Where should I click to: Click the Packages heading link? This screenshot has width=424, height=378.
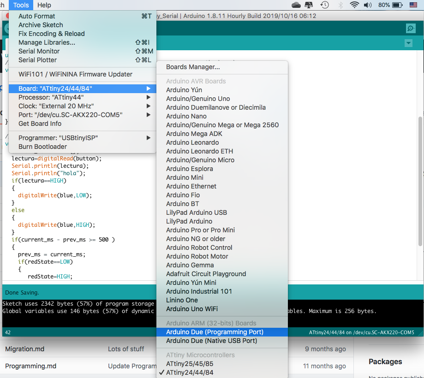[385, 361]
